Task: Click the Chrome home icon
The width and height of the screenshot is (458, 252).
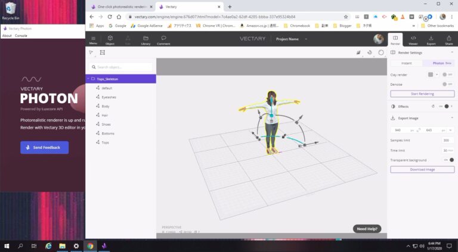Action: (x=119, y=17)
